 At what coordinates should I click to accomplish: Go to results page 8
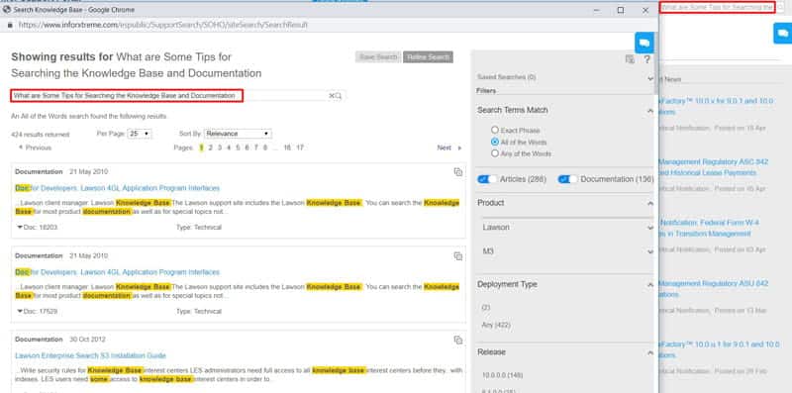pyautogui.click(x=264, y=147)
